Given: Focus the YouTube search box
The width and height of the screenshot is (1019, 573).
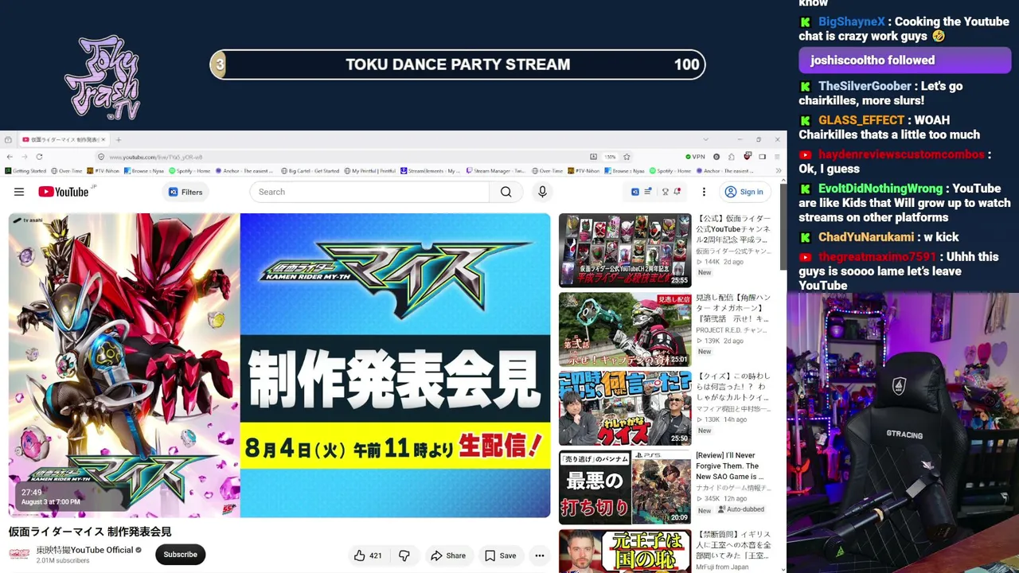Looking at the screenshot, I should click(370, 192).
